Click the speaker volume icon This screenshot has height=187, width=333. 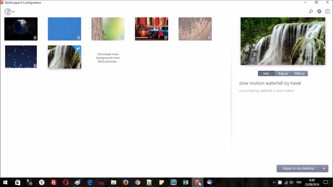[x=291, y=182]
